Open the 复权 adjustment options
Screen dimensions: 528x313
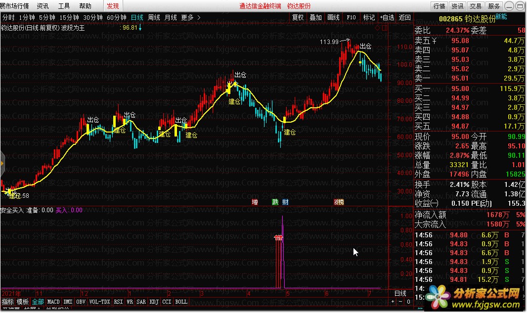(x=298, y=17)
